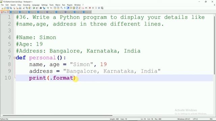This screenshot has width=216, height=121.
Task: Toggle synchronized horizontal scrolling icon
Action: [x=58, y=8]
